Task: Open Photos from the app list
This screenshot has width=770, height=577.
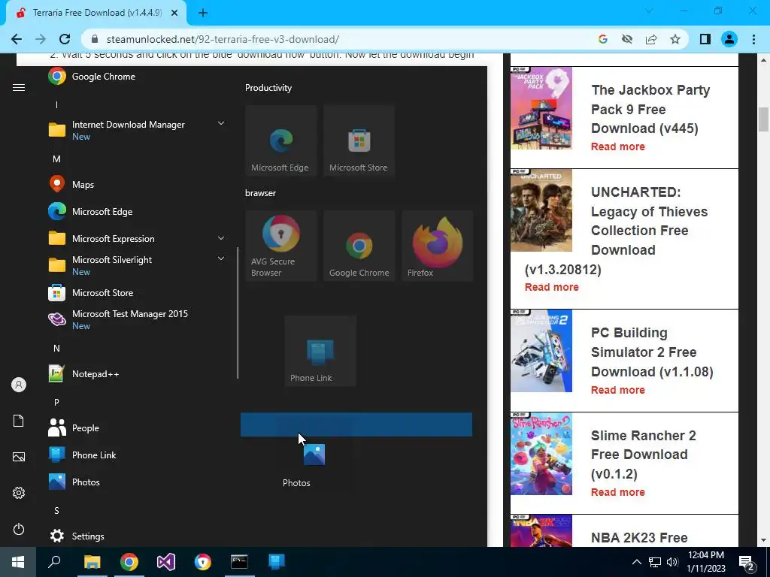Action: (74, 482)
